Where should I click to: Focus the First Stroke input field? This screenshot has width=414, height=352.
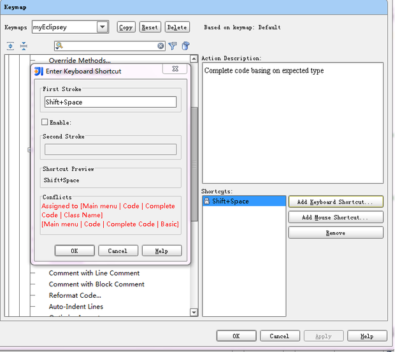[x=111, y=102]
